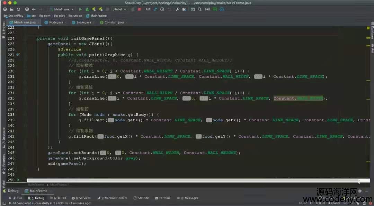This screenshot has height=206, width=374.
Task: Open the 5: Debug tool window
Action: click(x=36, y=198)
